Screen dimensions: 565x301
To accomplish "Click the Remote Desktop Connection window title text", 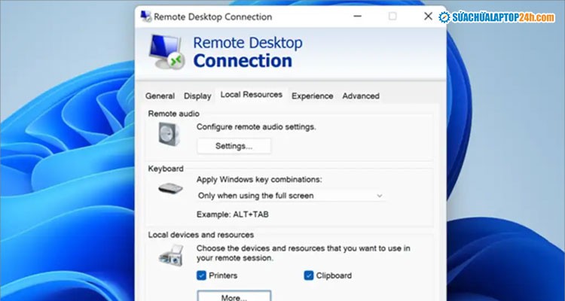I will [x=214, y=17].
